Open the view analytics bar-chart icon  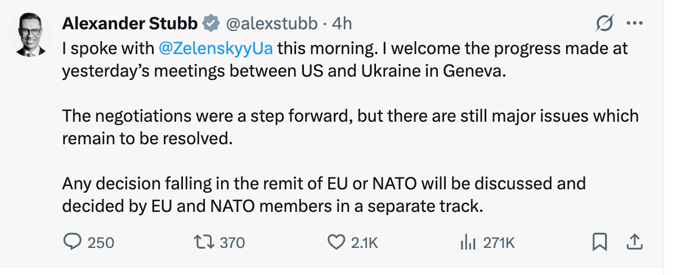point(468,242)
